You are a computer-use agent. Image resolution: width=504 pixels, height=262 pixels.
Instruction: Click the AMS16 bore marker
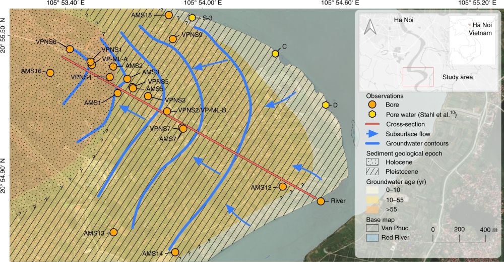click(x=50, y=73)
